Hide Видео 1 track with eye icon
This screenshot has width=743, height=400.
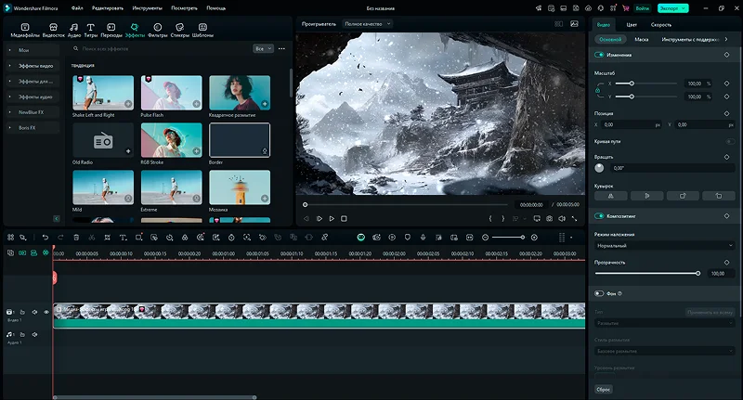[x=46, y=312]
